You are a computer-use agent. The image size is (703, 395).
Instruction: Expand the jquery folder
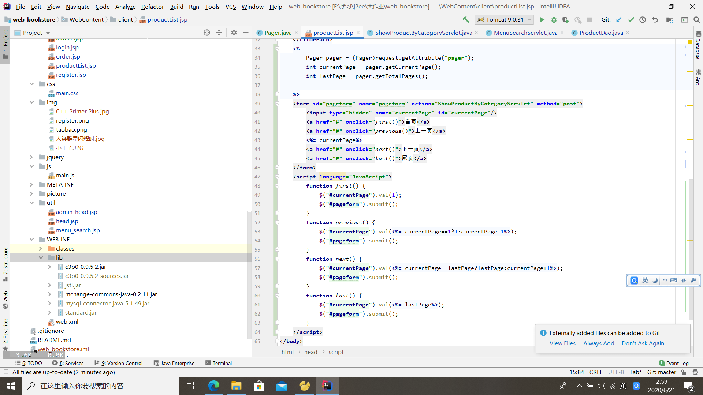click(x=32, y=157)
